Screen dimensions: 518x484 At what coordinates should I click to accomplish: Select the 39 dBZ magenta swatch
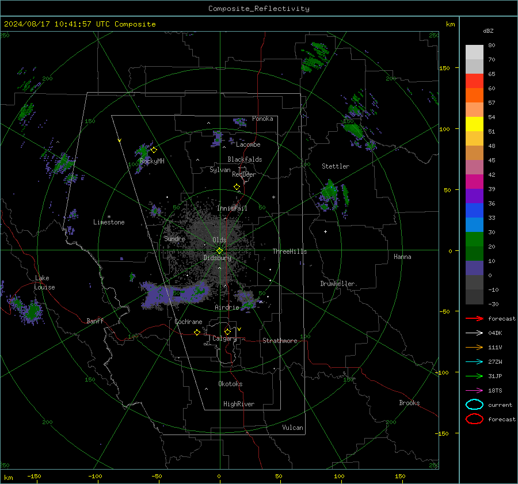(x=474, y=181)
